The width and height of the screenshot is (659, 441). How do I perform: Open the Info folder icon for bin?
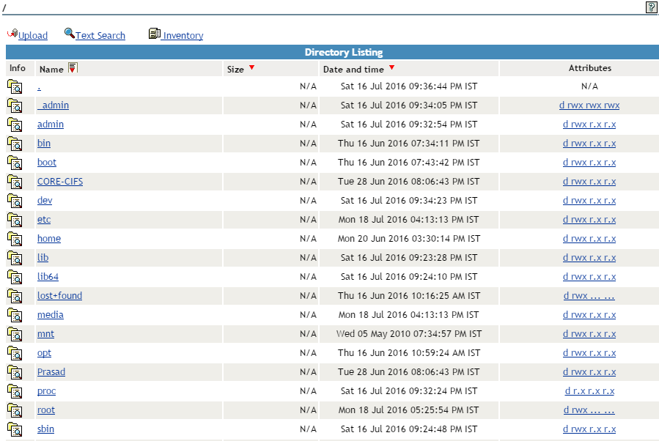click(15, 144)
